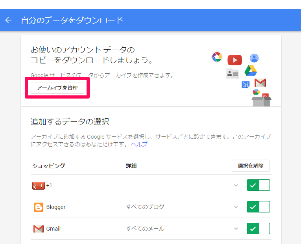The image size is (301, 244).
Task: Disable the Blogger data switch
Action: (258, 207)
